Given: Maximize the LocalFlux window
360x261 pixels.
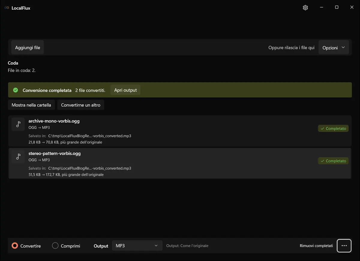Looking at the screenshot, I should coord(337,8).
